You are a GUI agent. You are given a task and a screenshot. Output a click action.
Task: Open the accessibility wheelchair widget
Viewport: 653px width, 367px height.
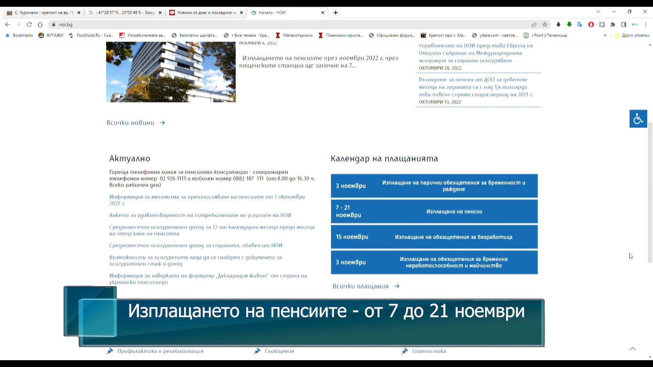[638, 119]
